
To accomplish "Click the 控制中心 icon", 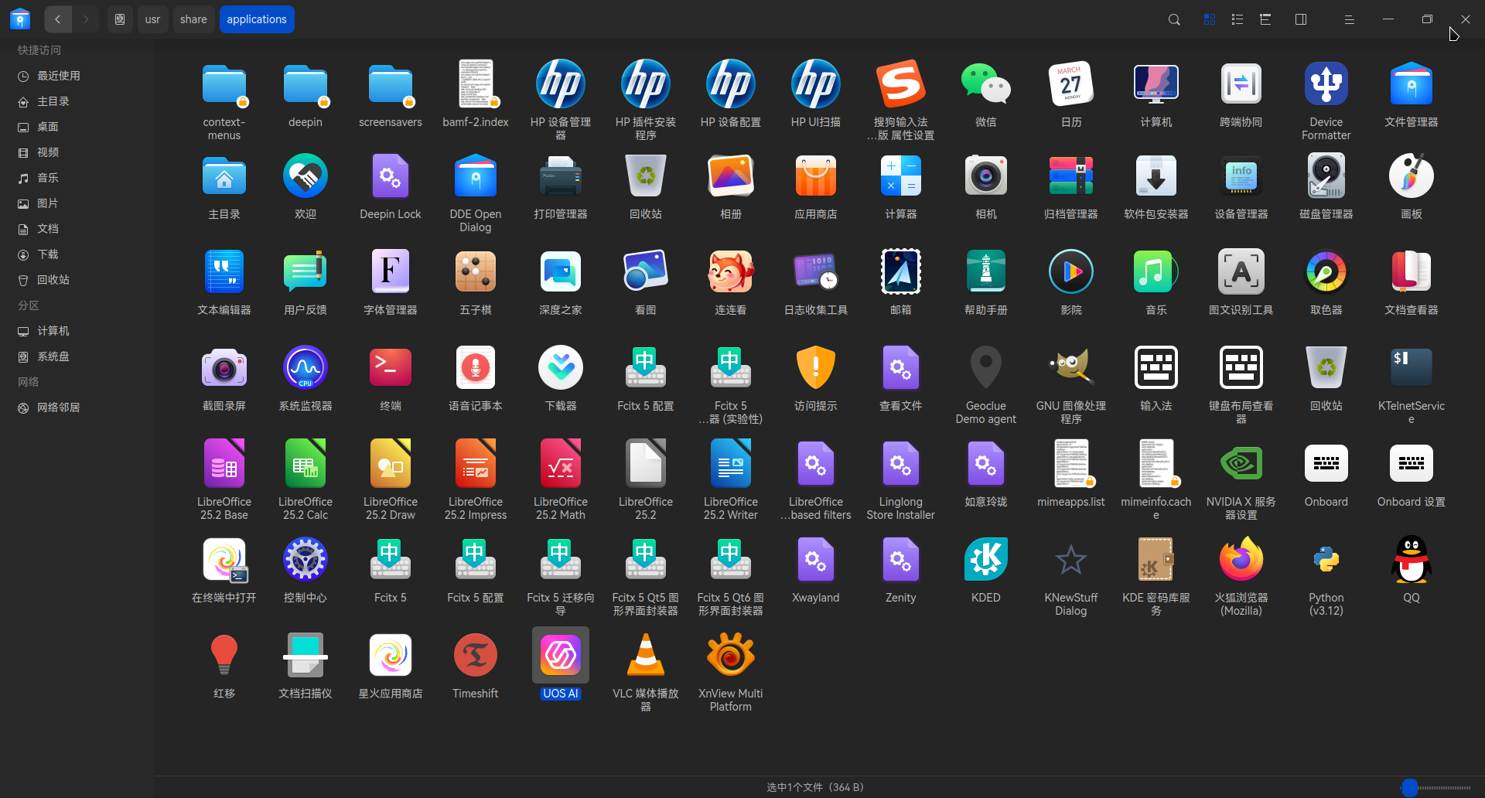I will point(305,559).
